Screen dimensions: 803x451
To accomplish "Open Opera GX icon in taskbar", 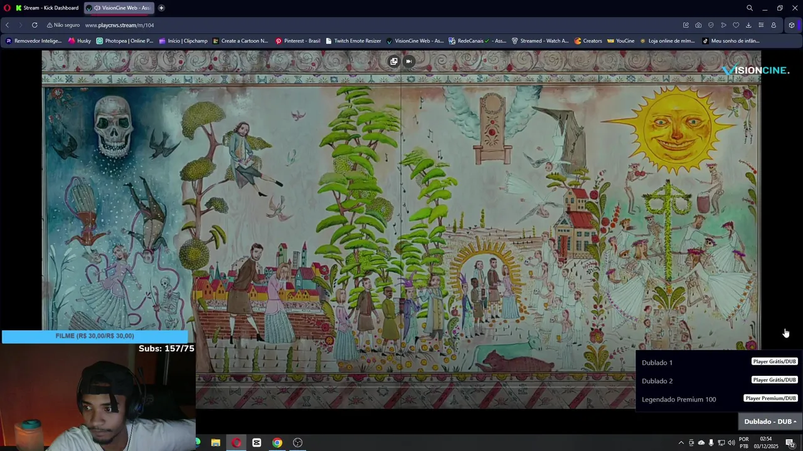I will (237, 443).
